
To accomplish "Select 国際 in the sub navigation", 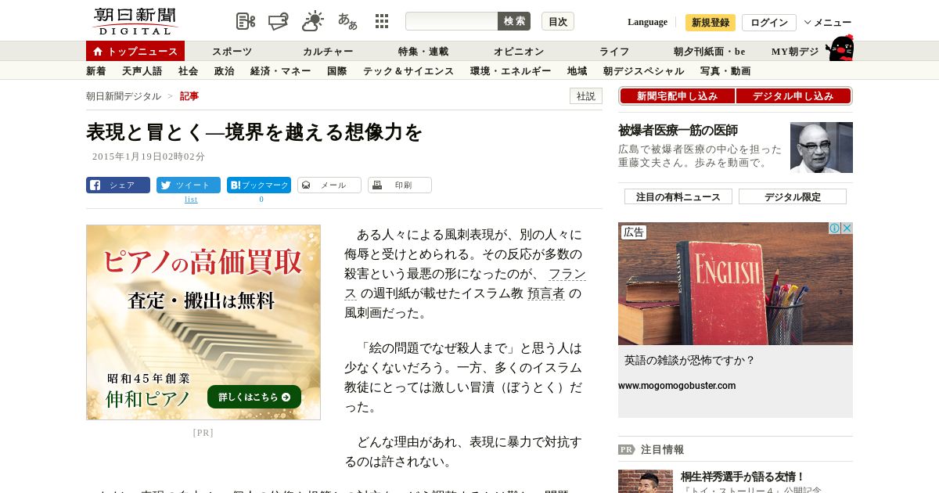I will (x=337, y=71).
